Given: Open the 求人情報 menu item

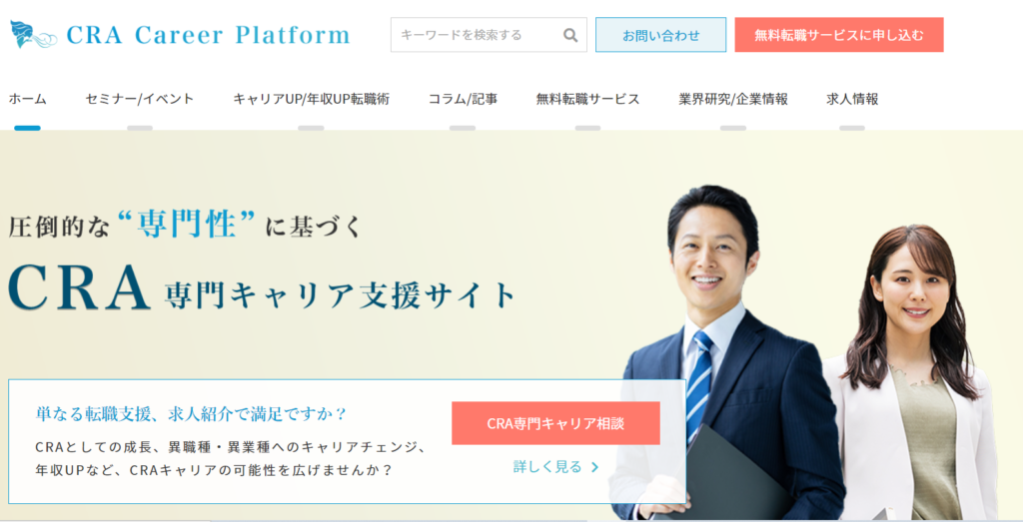Looking at the screenshot, I should pos(852,99).
